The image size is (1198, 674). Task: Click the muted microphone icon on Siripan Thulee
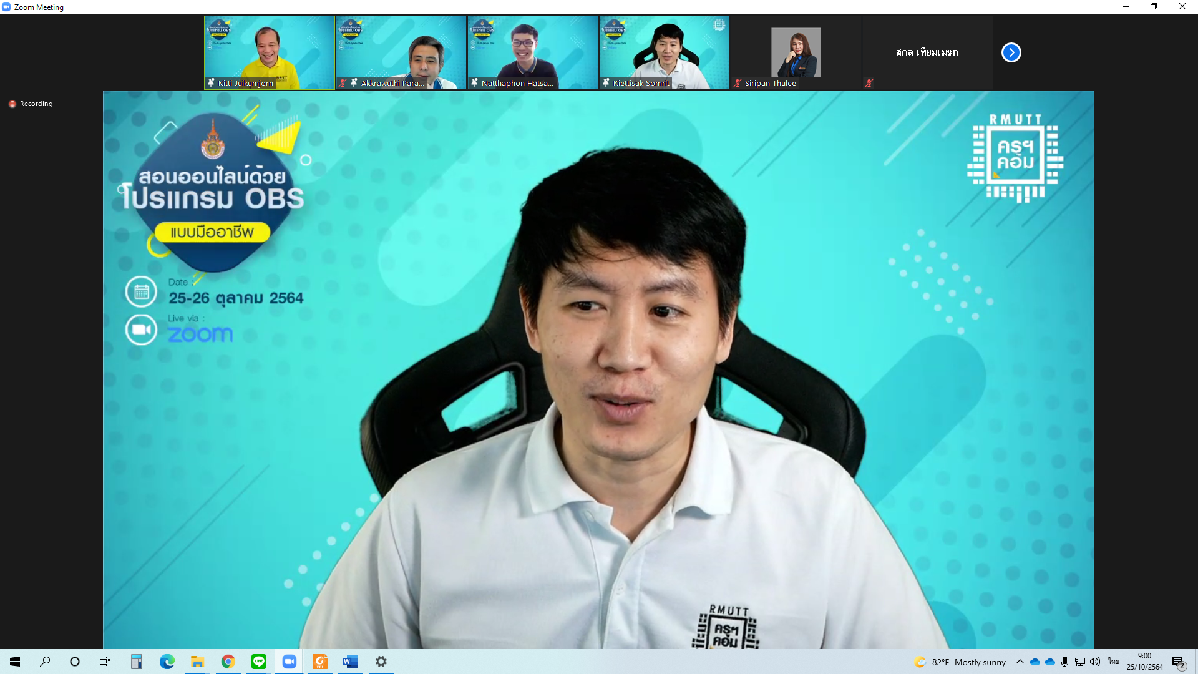pos(738,83)
